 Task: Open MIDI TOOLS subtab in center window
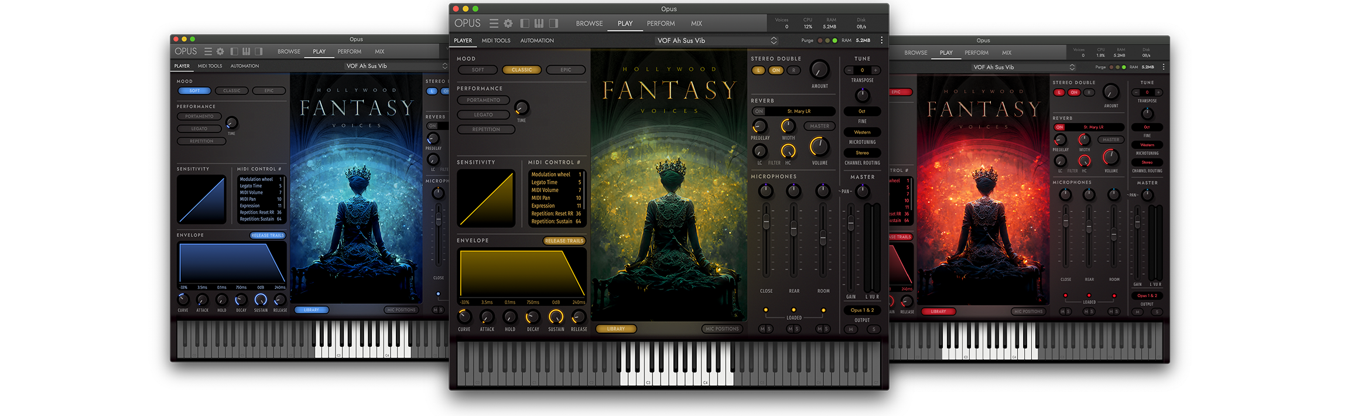point(496,40)
